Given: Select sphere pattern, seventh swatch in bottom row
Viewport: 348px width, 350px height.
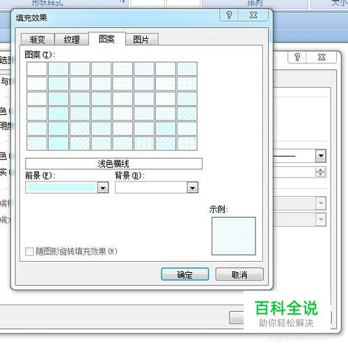Looking at the screenshot, I should (166, 143).
